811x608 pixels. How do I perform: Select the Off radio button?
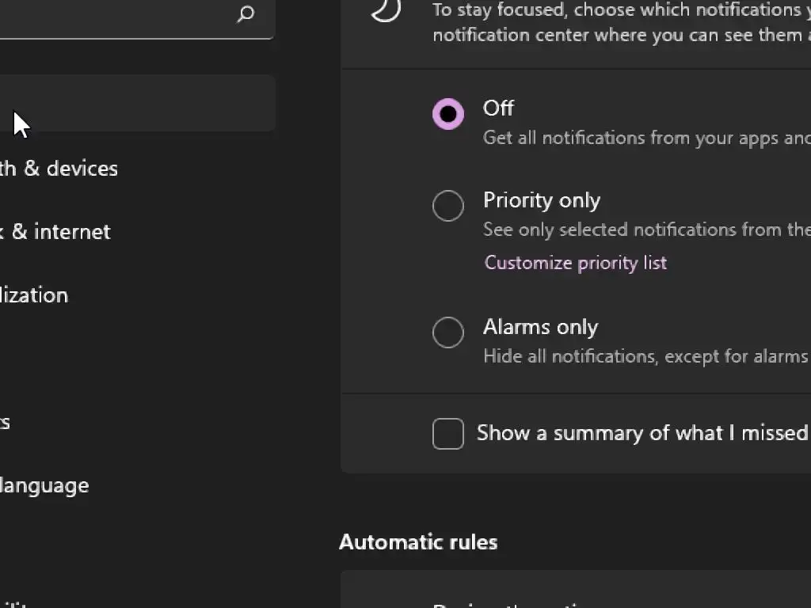[x=448, y=114]
